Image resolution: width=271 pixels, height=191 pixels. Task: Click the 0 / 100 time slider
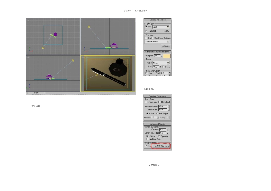(36, 93)
